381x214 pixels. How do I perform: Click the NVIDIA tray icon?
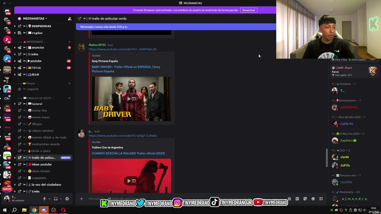[332, 210]
